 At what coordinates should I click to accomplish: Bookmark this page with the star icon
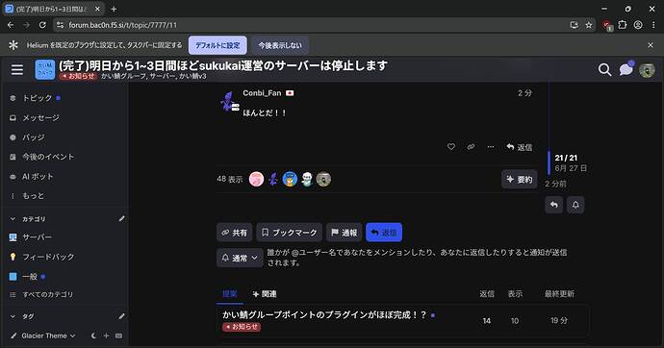click(589, 25)
